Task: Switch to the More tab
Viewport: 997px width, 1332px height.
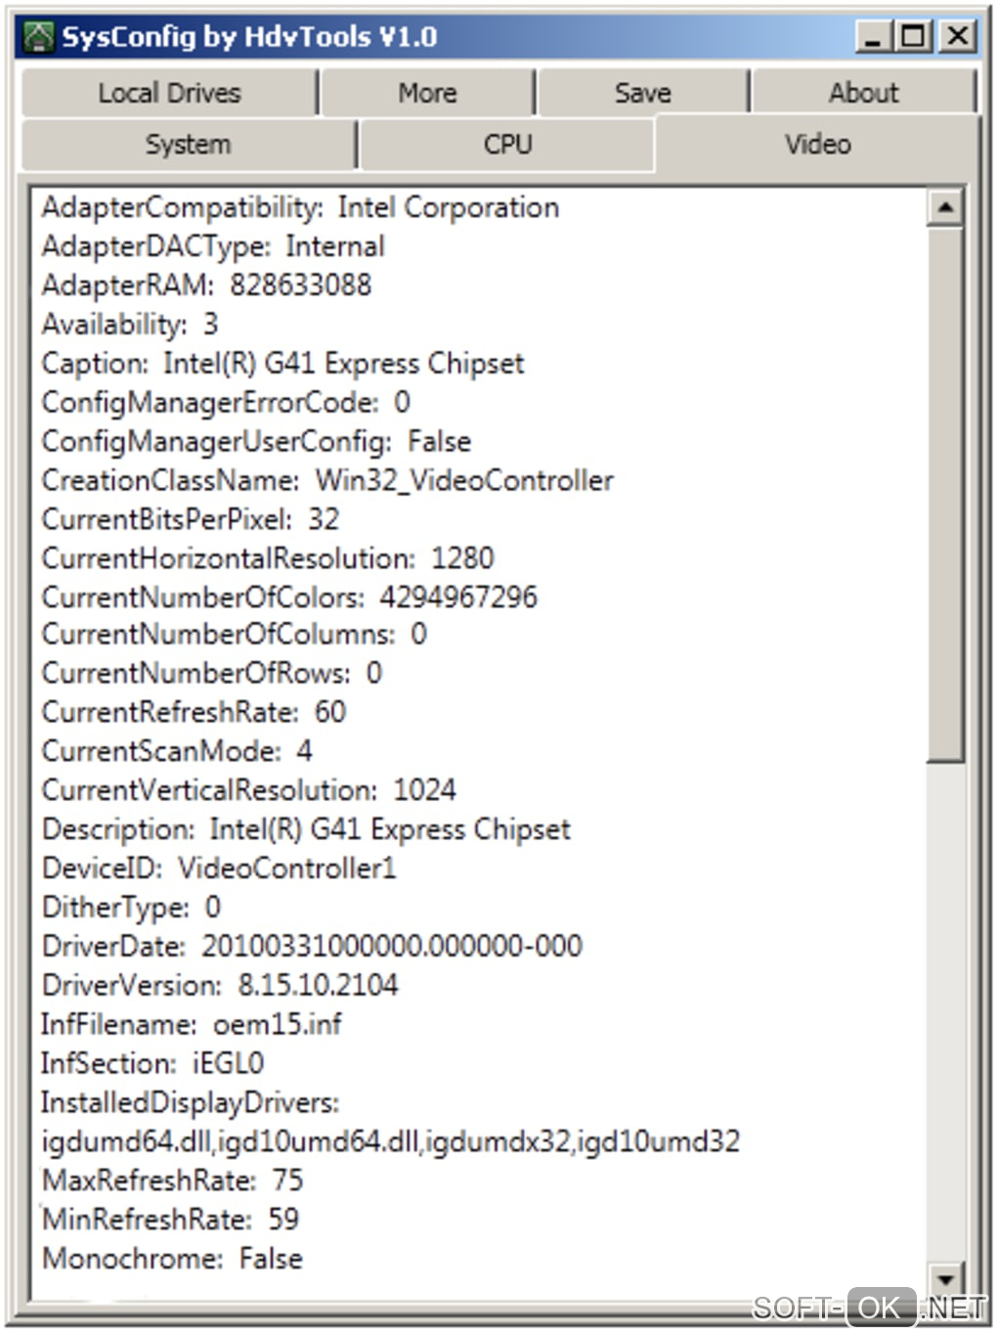Action: [427, 93]
